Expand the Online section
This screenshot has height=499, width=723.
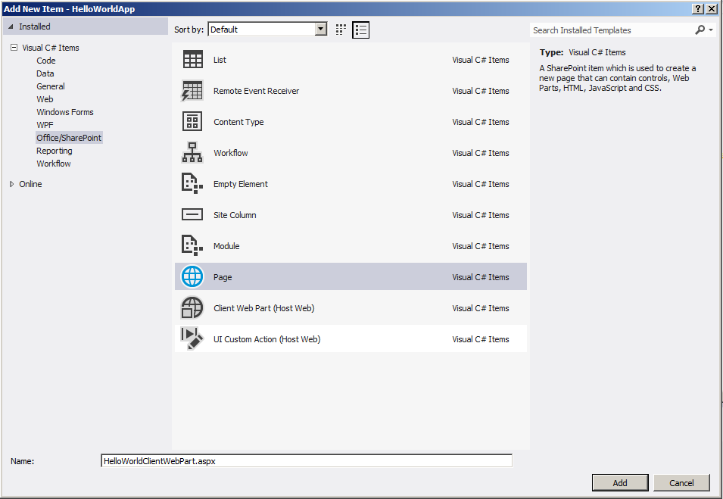coord(12,184)
